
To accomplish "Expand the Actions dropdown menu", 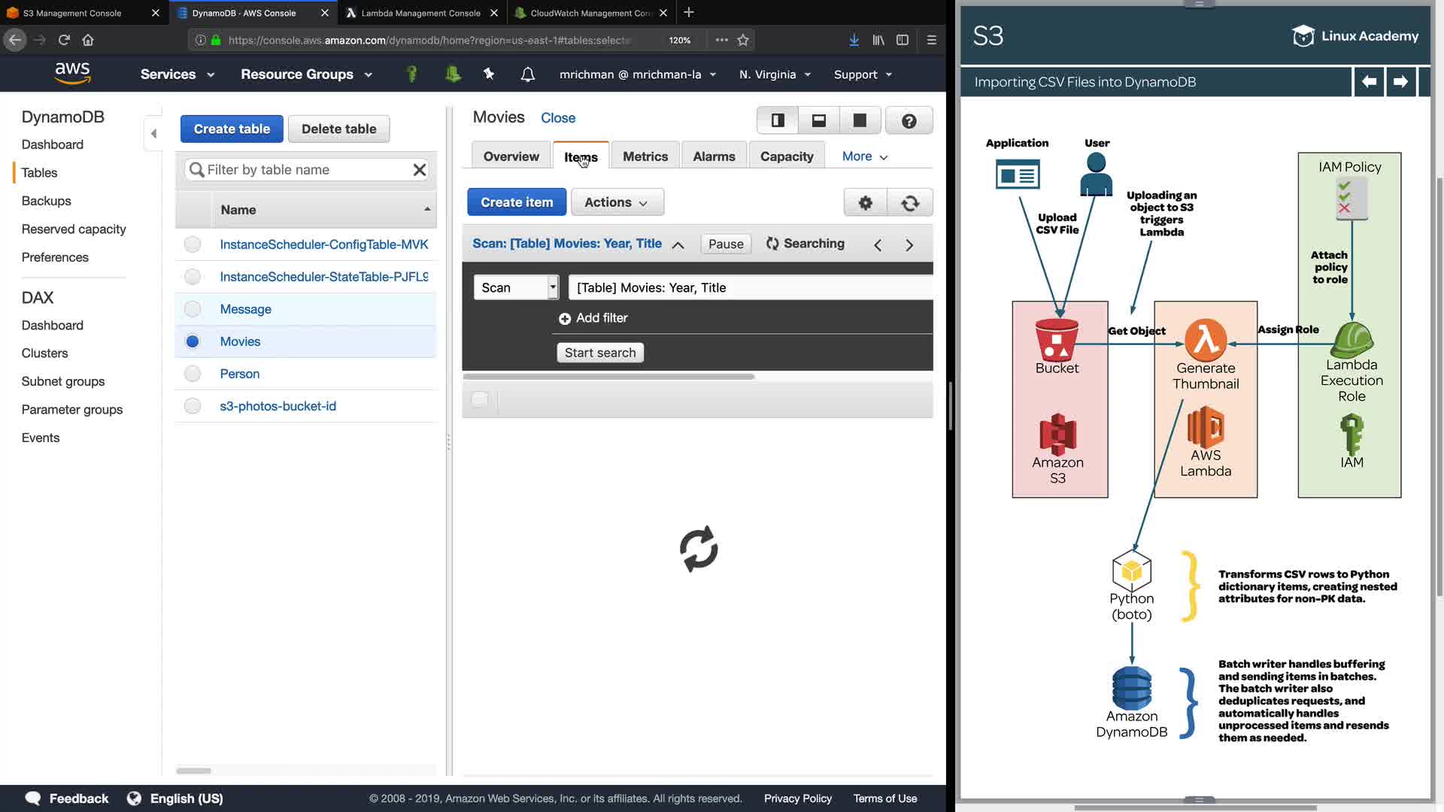I will coord(617,202).
